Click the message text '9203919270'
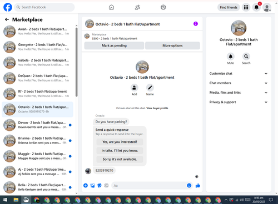The height and width of the screenshot is (204, 278). click(105, 170)
